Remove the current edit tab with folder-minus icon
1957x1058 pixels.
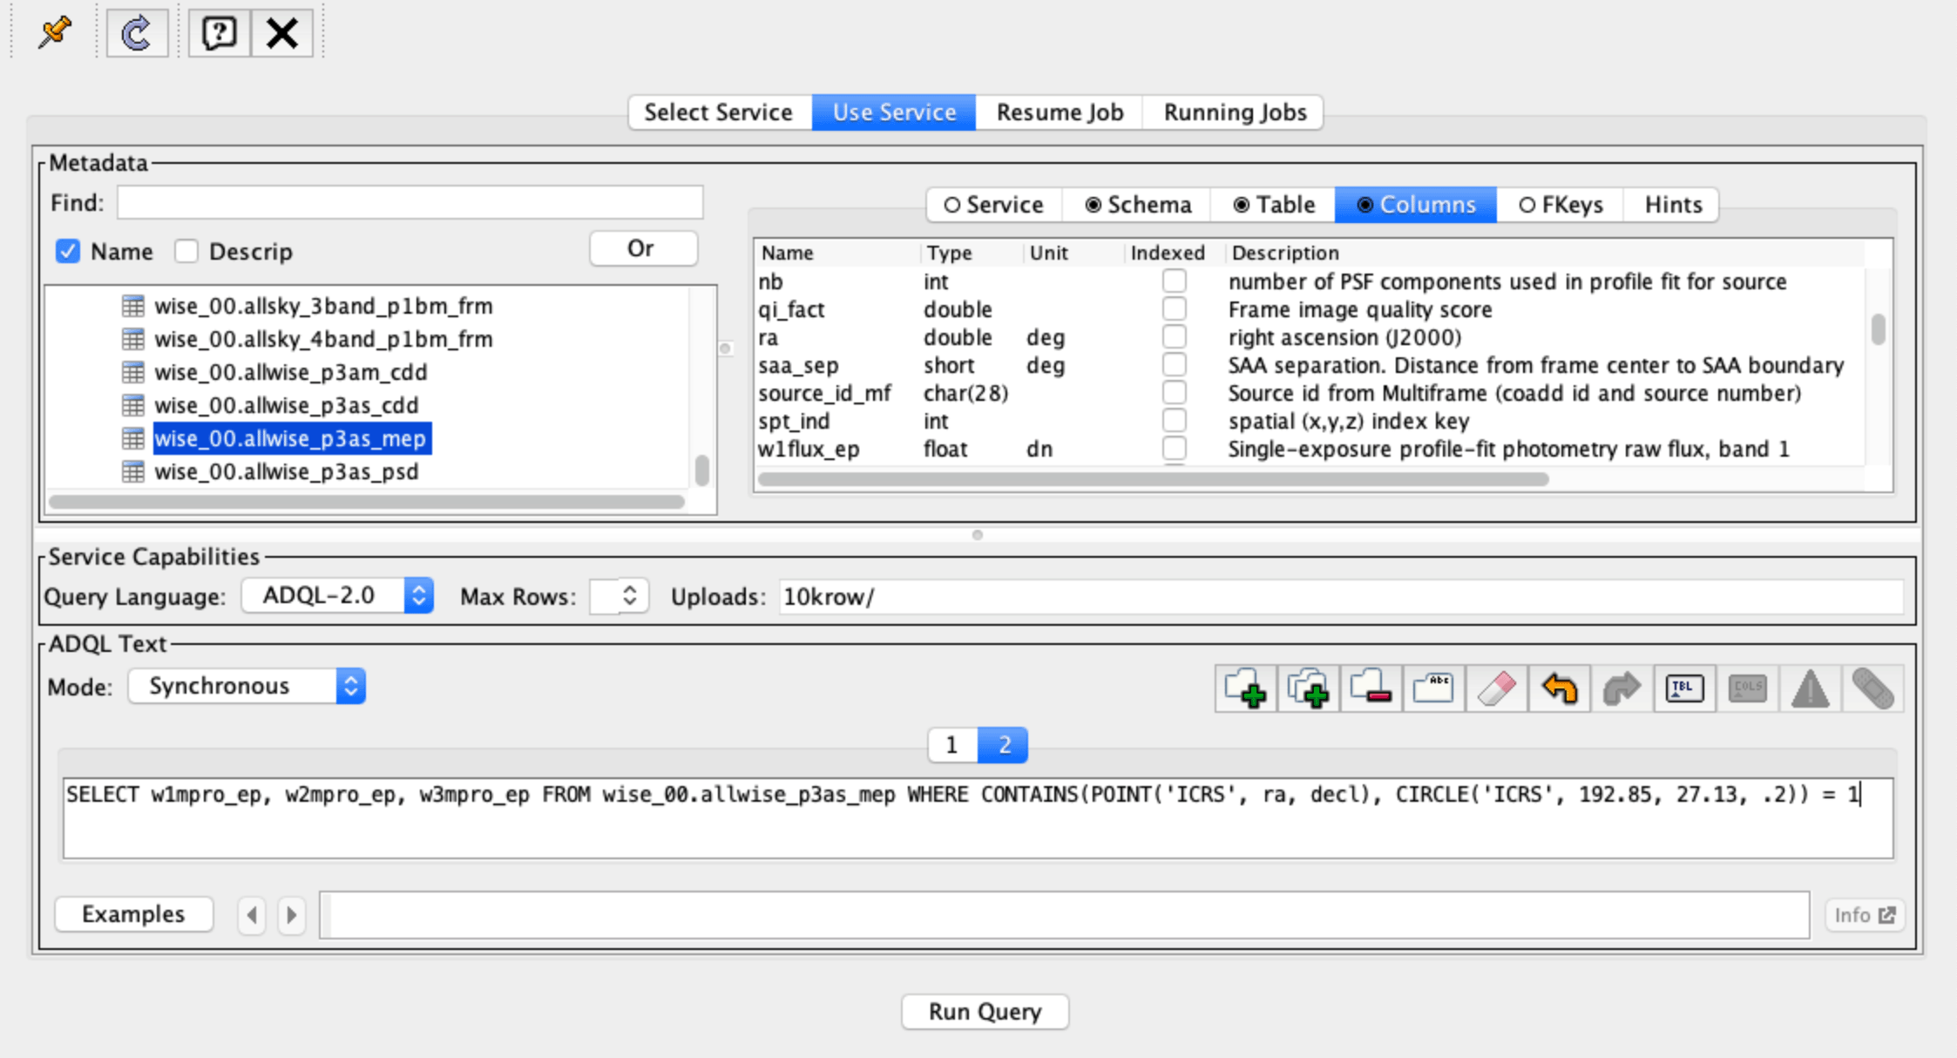click(x=1370, y=688)
